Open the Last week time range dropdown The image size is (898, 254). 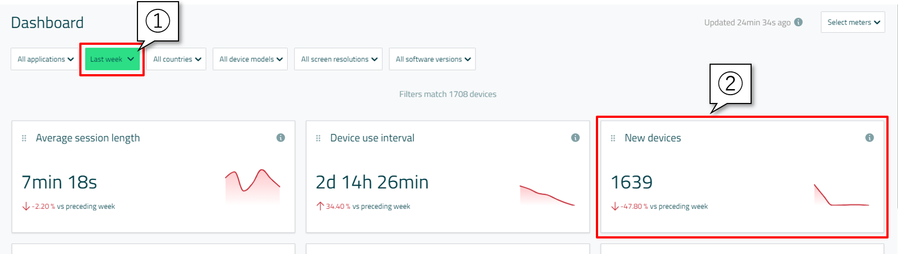[x=112, y=59]
